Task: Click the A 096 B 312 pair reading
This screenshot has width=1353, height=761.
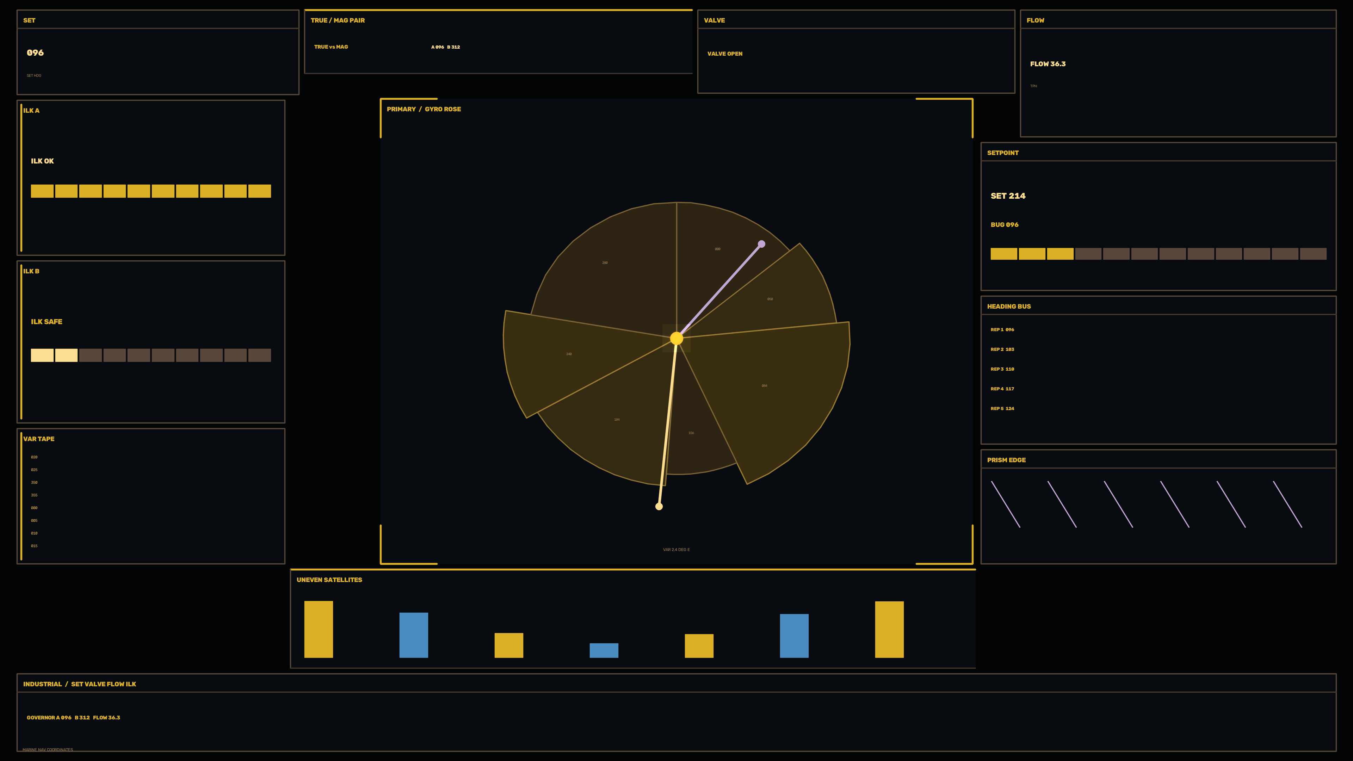Action: coord(445,47)
